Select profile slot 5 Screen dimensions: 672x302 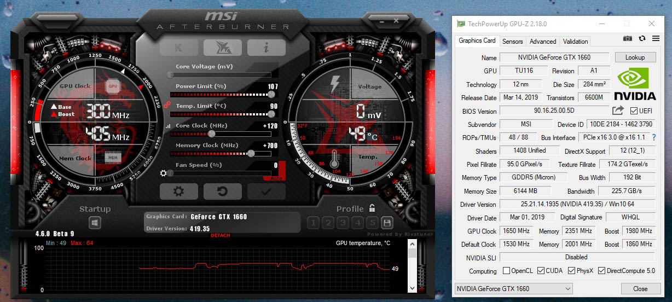[372, 223]
